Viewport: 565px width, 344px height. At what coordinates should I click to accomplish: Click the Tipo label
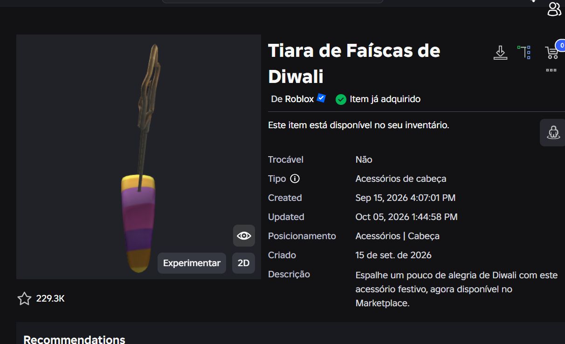pyautogui.click(x=277, y=179)
